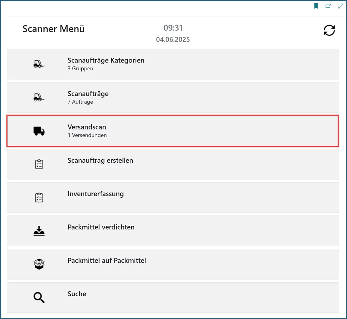Choose the Versandscan text label
347x319 pixels.
(x=87, y=127)
